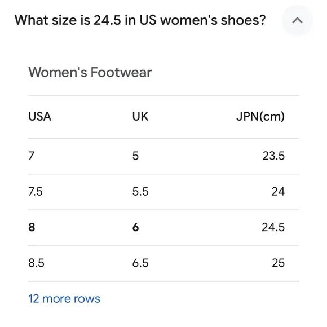Click the USA 7 cell in first row

point(31,156)
